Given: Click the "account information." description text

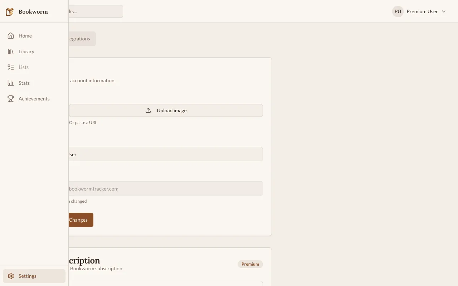Looking at the screenshot, I should coord(93,80).
